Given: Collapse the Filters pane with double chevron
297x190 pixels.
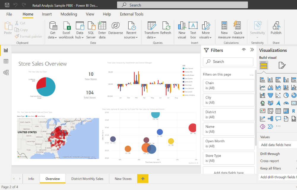Looking at the screenshot, I should (252, 50).
